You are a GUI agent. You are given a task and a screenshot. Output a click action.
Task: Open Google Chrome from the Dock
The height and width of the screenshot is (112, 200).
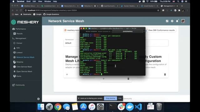[58, 107]
